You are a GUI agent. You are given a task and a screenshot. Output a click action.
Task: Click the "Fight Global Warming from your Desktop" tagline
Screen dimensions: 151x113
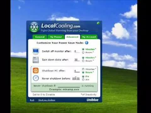click(x=64, y=30)
